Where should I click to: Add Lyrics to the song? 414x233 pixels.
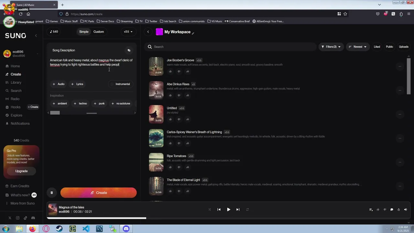[x=77, y=84]
